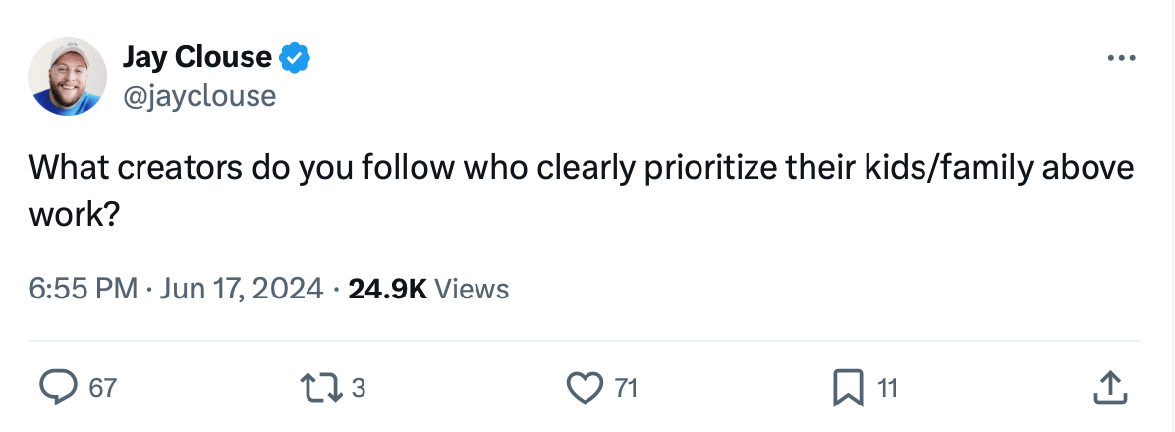
Task: Open the three-dot more options menu
Action: (1120, 59)
